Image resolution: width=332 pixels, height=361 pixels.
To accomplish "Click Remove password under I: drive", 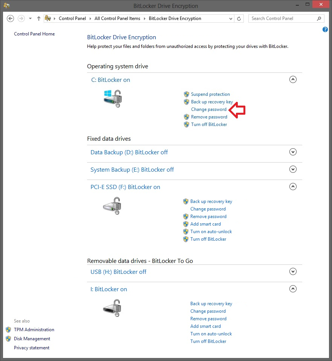I will click(x=208, y=319).
